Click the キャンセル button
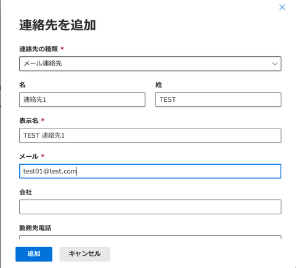The image size is (296, 268). coord(84,254)
